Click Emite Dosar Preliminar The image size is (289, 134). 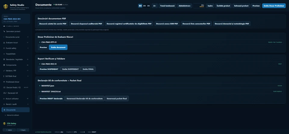pyautogui.click(x=274, y=6)
